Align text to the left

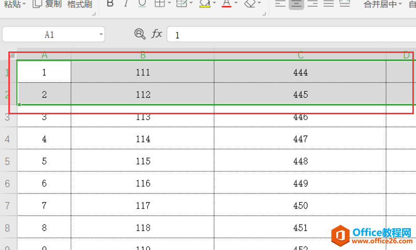click(x=280, y=4)
